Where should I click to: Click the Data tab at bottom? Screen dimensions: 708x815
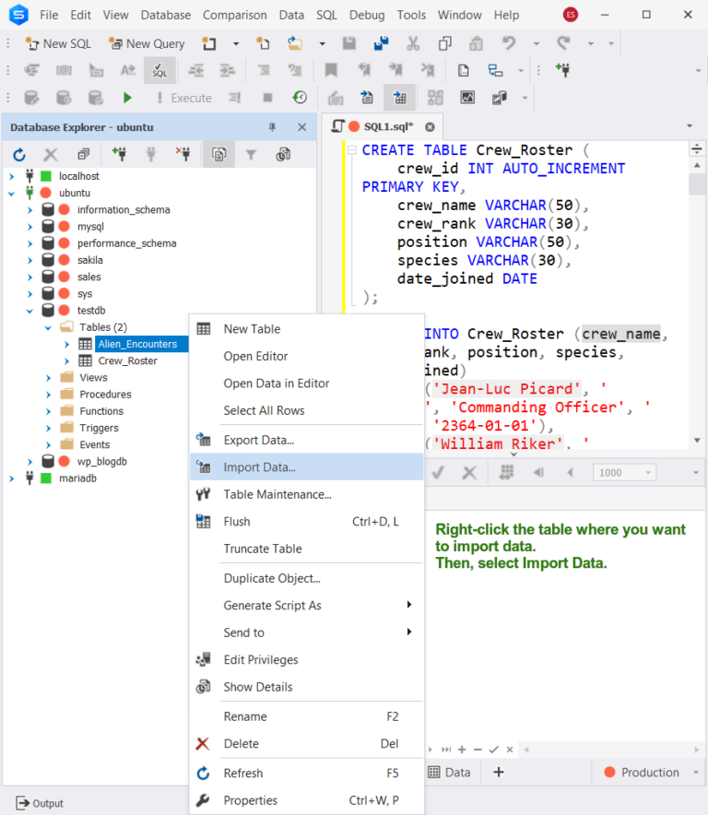point(450,773)
